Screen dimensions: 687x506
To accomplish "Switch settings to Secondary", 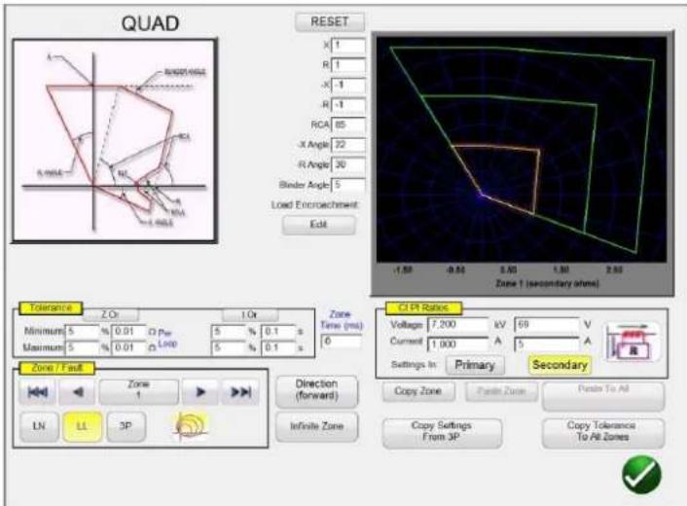I will click(560, 365).
